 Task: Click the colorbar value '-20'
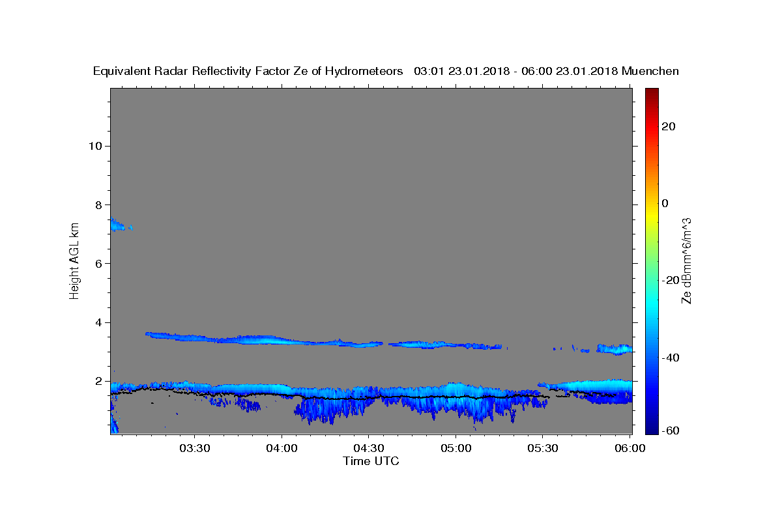[671, 280]
